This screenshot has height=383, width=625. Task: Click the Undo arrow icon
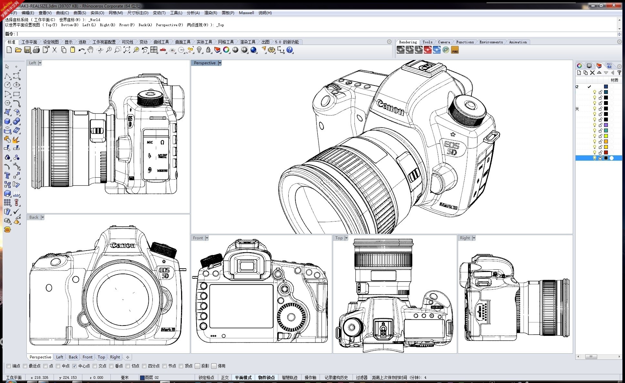click(x=82, y=50)
